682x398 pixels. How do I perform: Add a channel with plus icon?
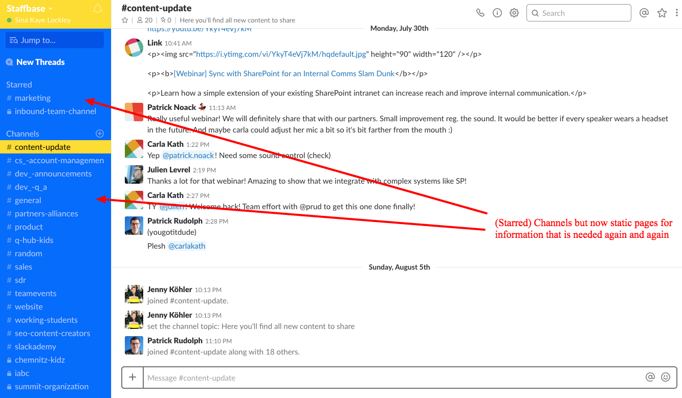(100, 134)
